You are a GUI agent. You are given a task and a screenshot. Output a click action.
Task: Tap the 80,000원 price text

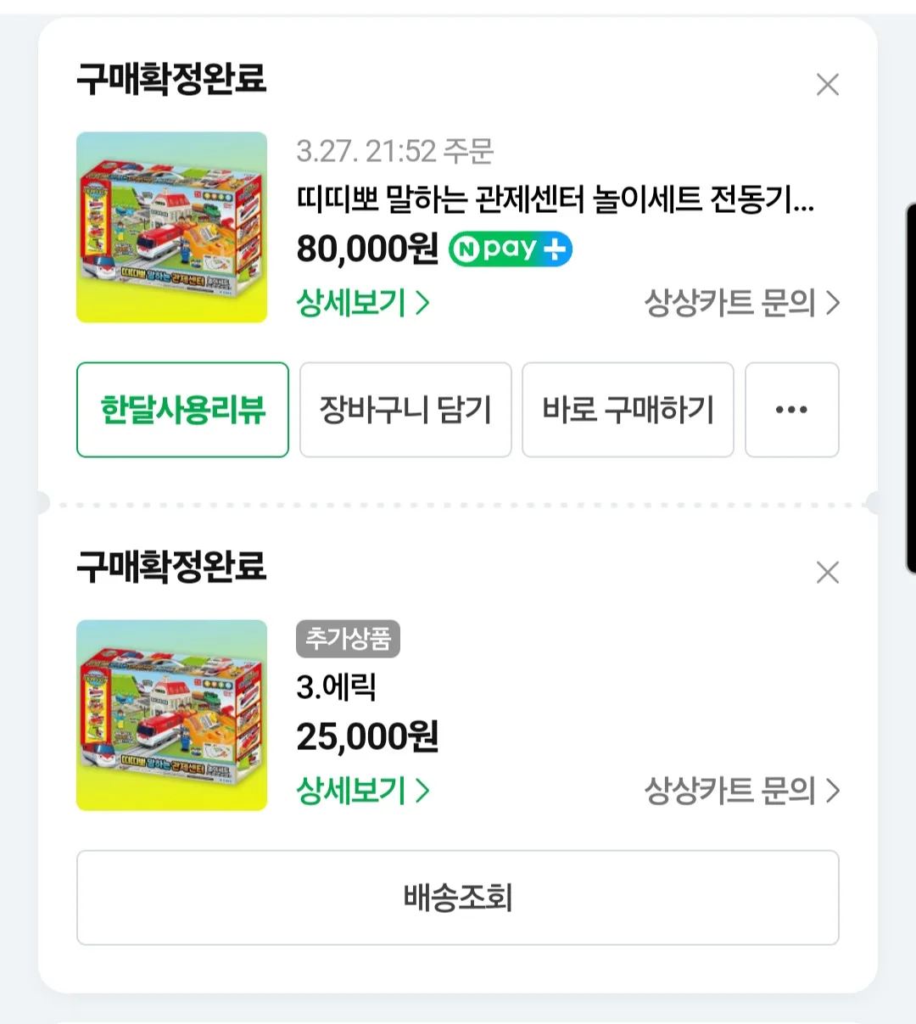tap(367, 249)
